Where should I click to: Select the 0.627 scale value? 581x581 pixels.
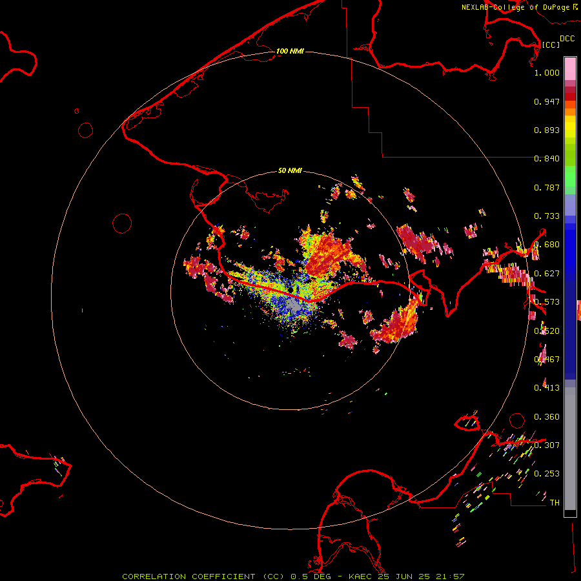point(547,274)
